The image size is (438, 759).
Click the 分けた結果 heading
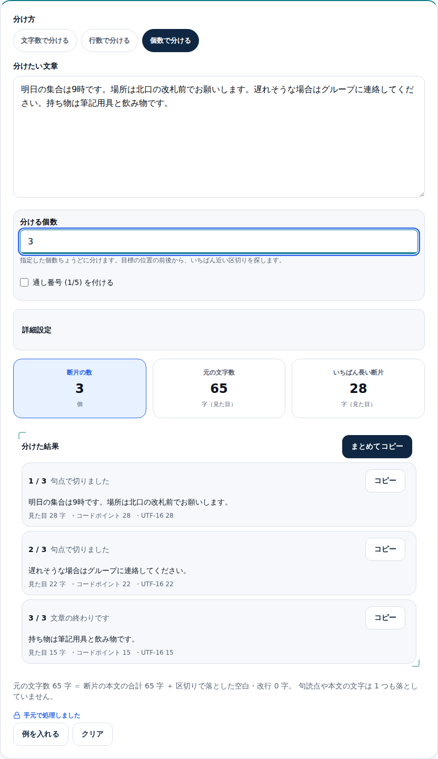(x=41, y=446)
